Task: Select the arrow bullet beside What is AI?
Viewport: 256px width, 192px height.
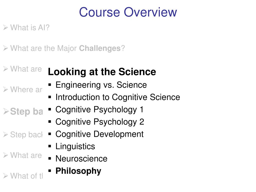Action: point(5,27)
